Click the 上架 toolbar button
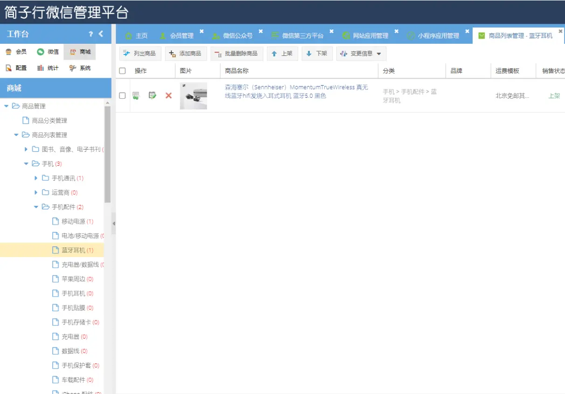Screen dimensions: 565x394 point(282,54)
